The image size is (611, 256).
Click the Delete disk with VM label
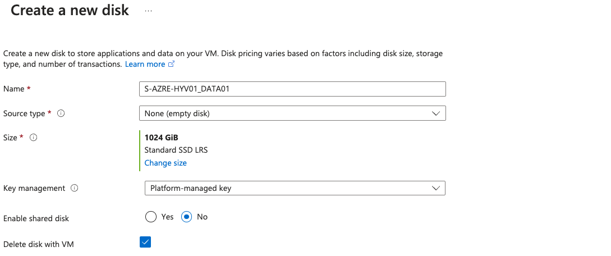[39, 245]
